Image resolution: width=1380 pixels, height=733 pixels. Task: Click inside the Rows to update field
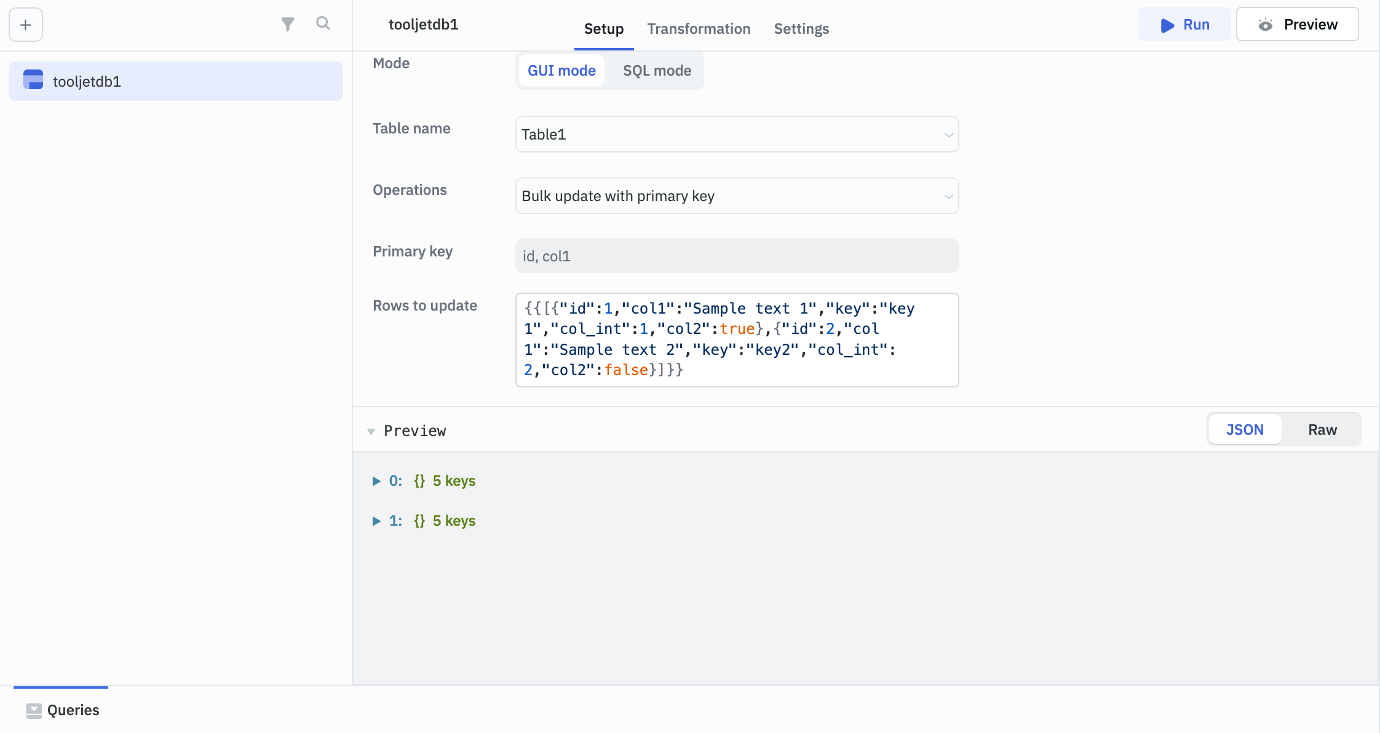736,339
